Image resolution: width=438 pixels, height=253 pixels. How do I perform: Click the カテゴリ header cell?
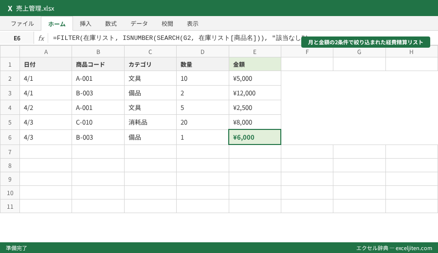tap(150, 65)
